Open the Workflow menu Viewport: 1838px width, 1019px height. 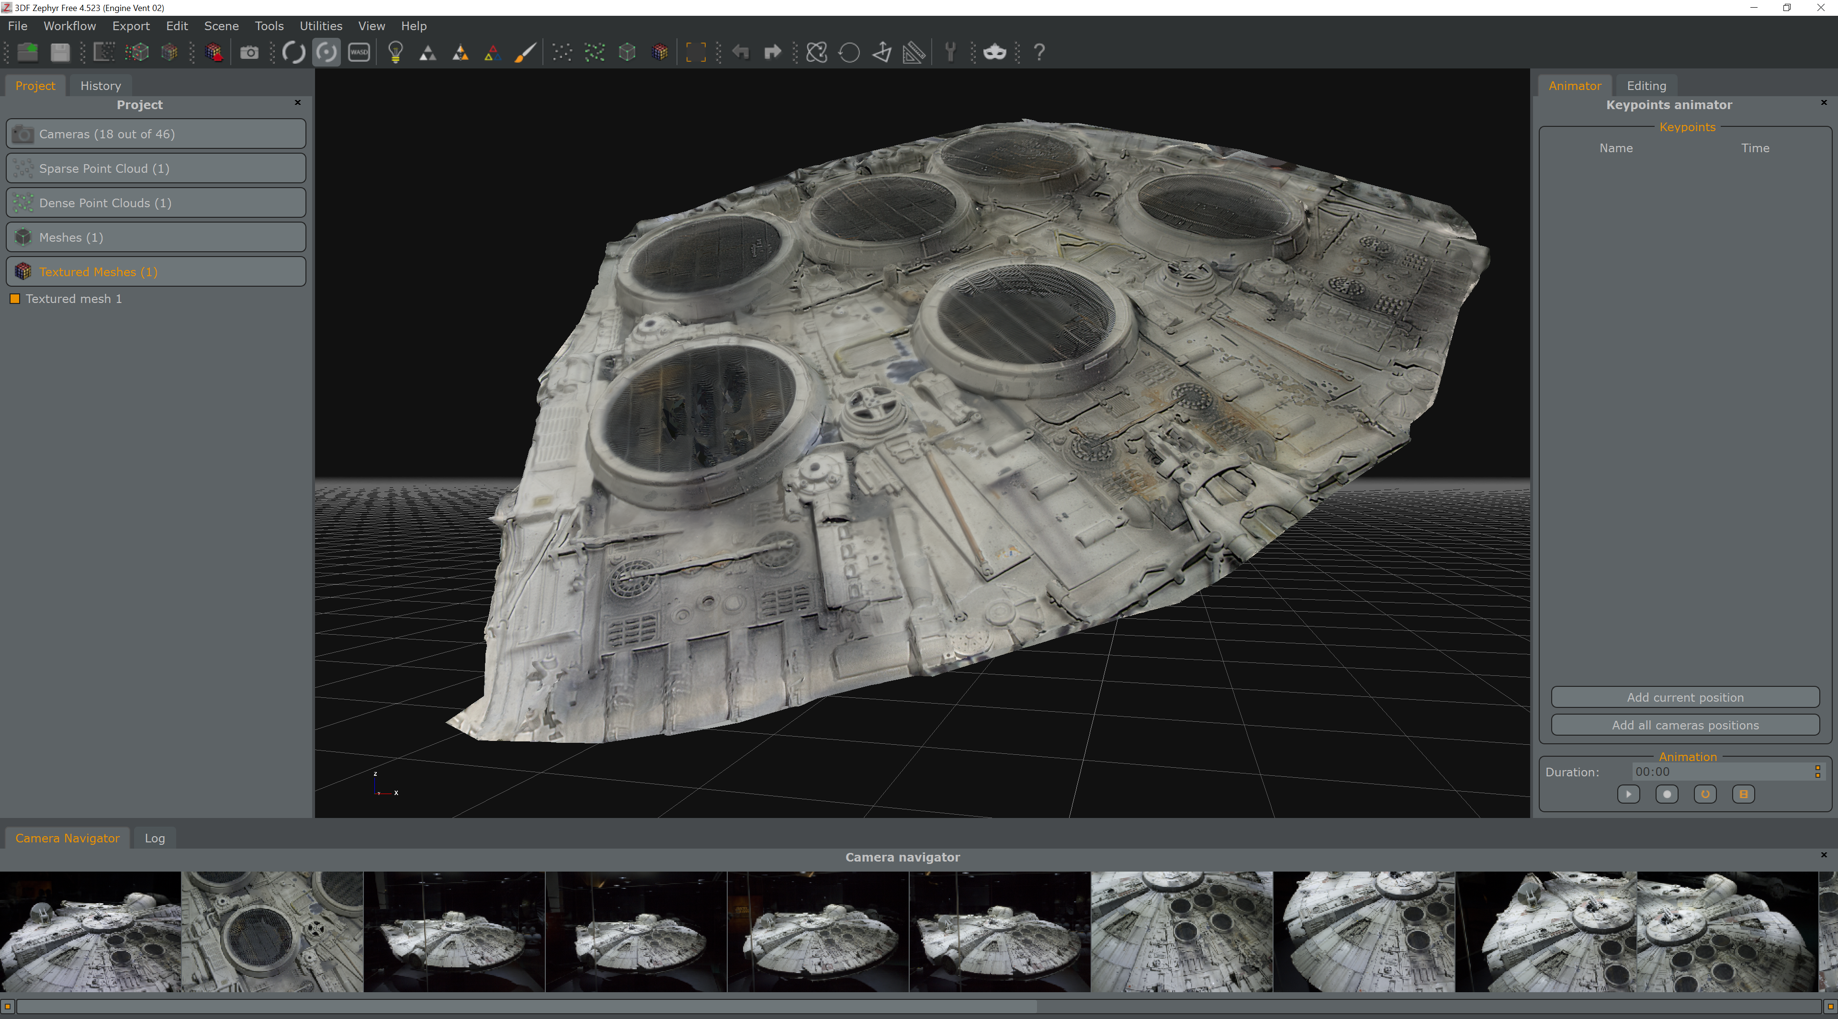tap(70, 26)
